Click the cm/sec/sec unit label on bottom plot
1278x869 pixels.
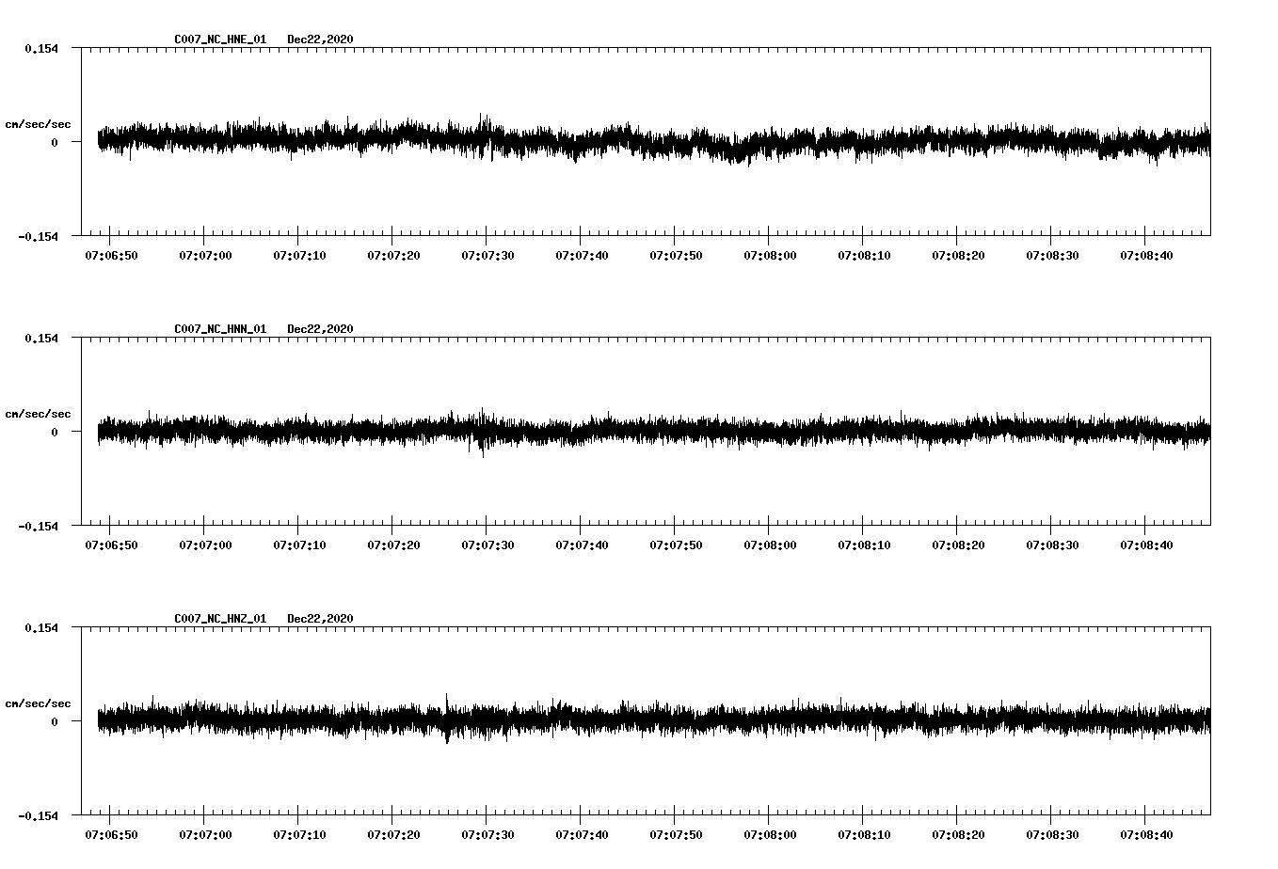(x=38, y=703)
